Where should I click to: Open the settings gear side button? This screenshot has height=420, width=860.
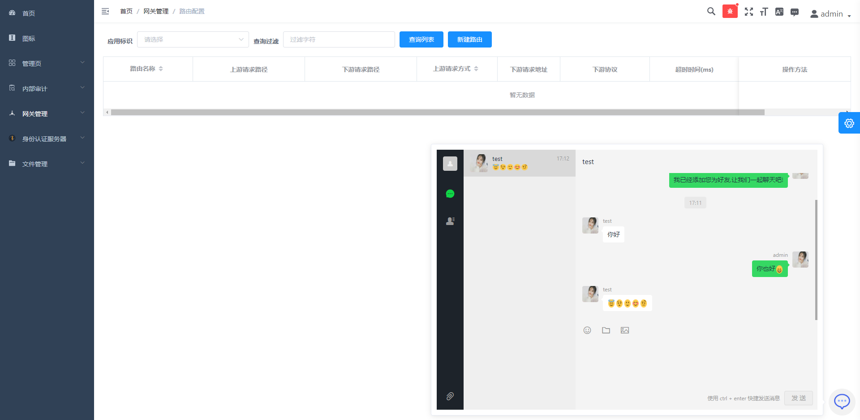click(x=849, y=123)
